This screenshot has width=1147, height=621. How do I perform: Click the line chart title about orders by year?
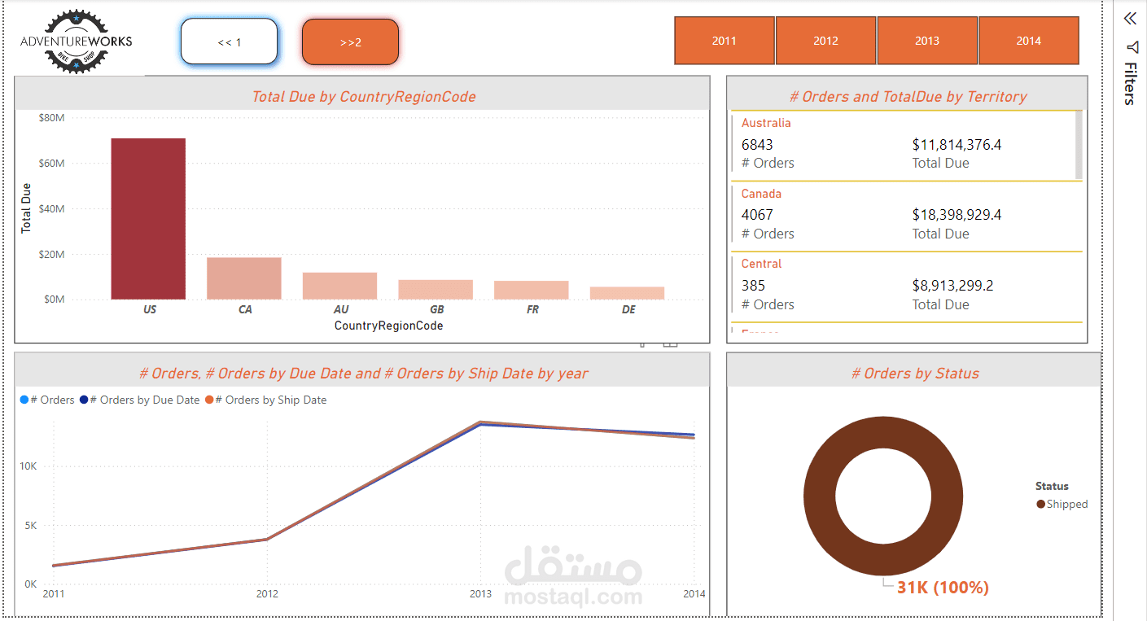point(363,374)
